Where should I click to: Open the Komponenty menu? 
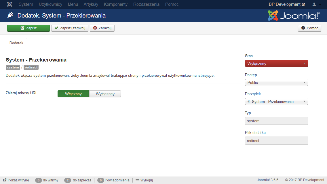coord(116,4)
